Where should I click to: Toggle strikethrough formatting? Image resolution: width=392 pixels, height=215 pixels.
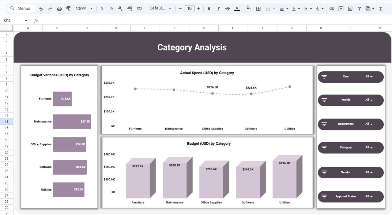(228, 8)
